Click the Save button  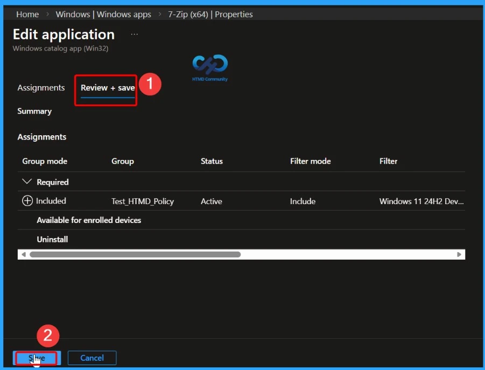[x=37, y=358]
